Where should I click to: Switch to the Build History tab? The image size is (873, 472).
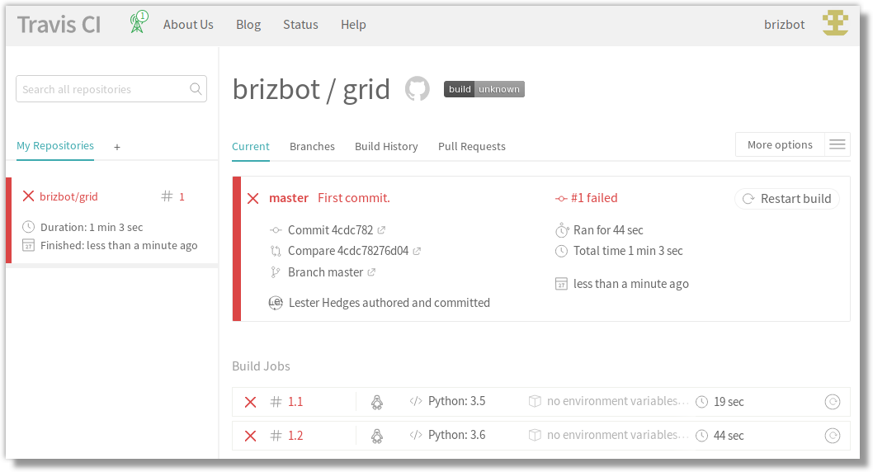386,146
